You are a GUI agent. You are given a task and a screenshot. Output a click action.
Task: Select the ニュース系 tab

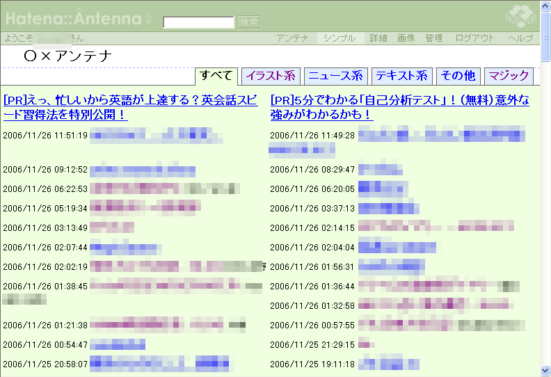click(x=335, y=76)
